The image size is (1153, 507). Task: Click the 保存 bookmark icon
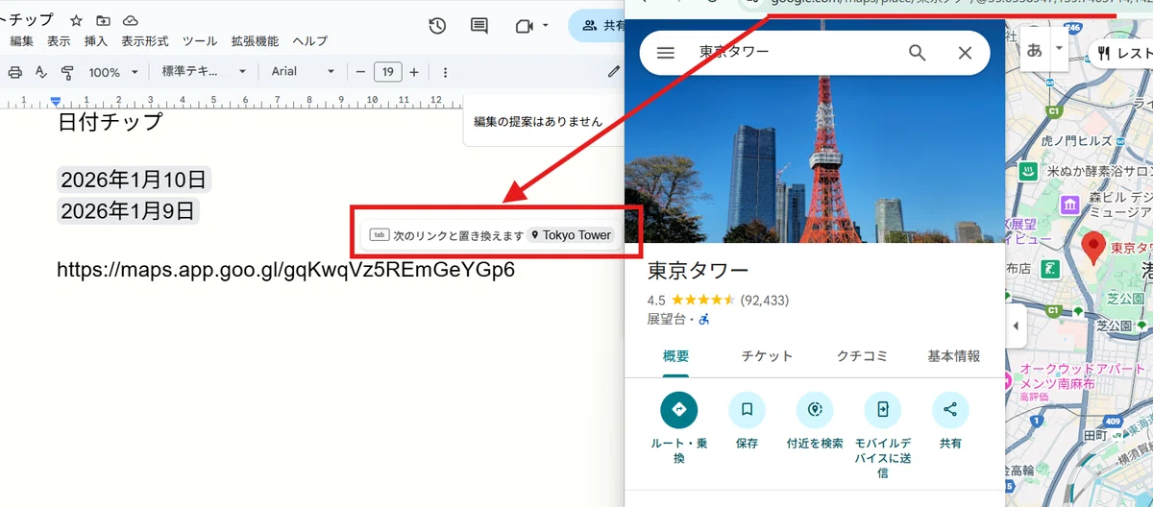pyautogui.click(x=747, y=410)
